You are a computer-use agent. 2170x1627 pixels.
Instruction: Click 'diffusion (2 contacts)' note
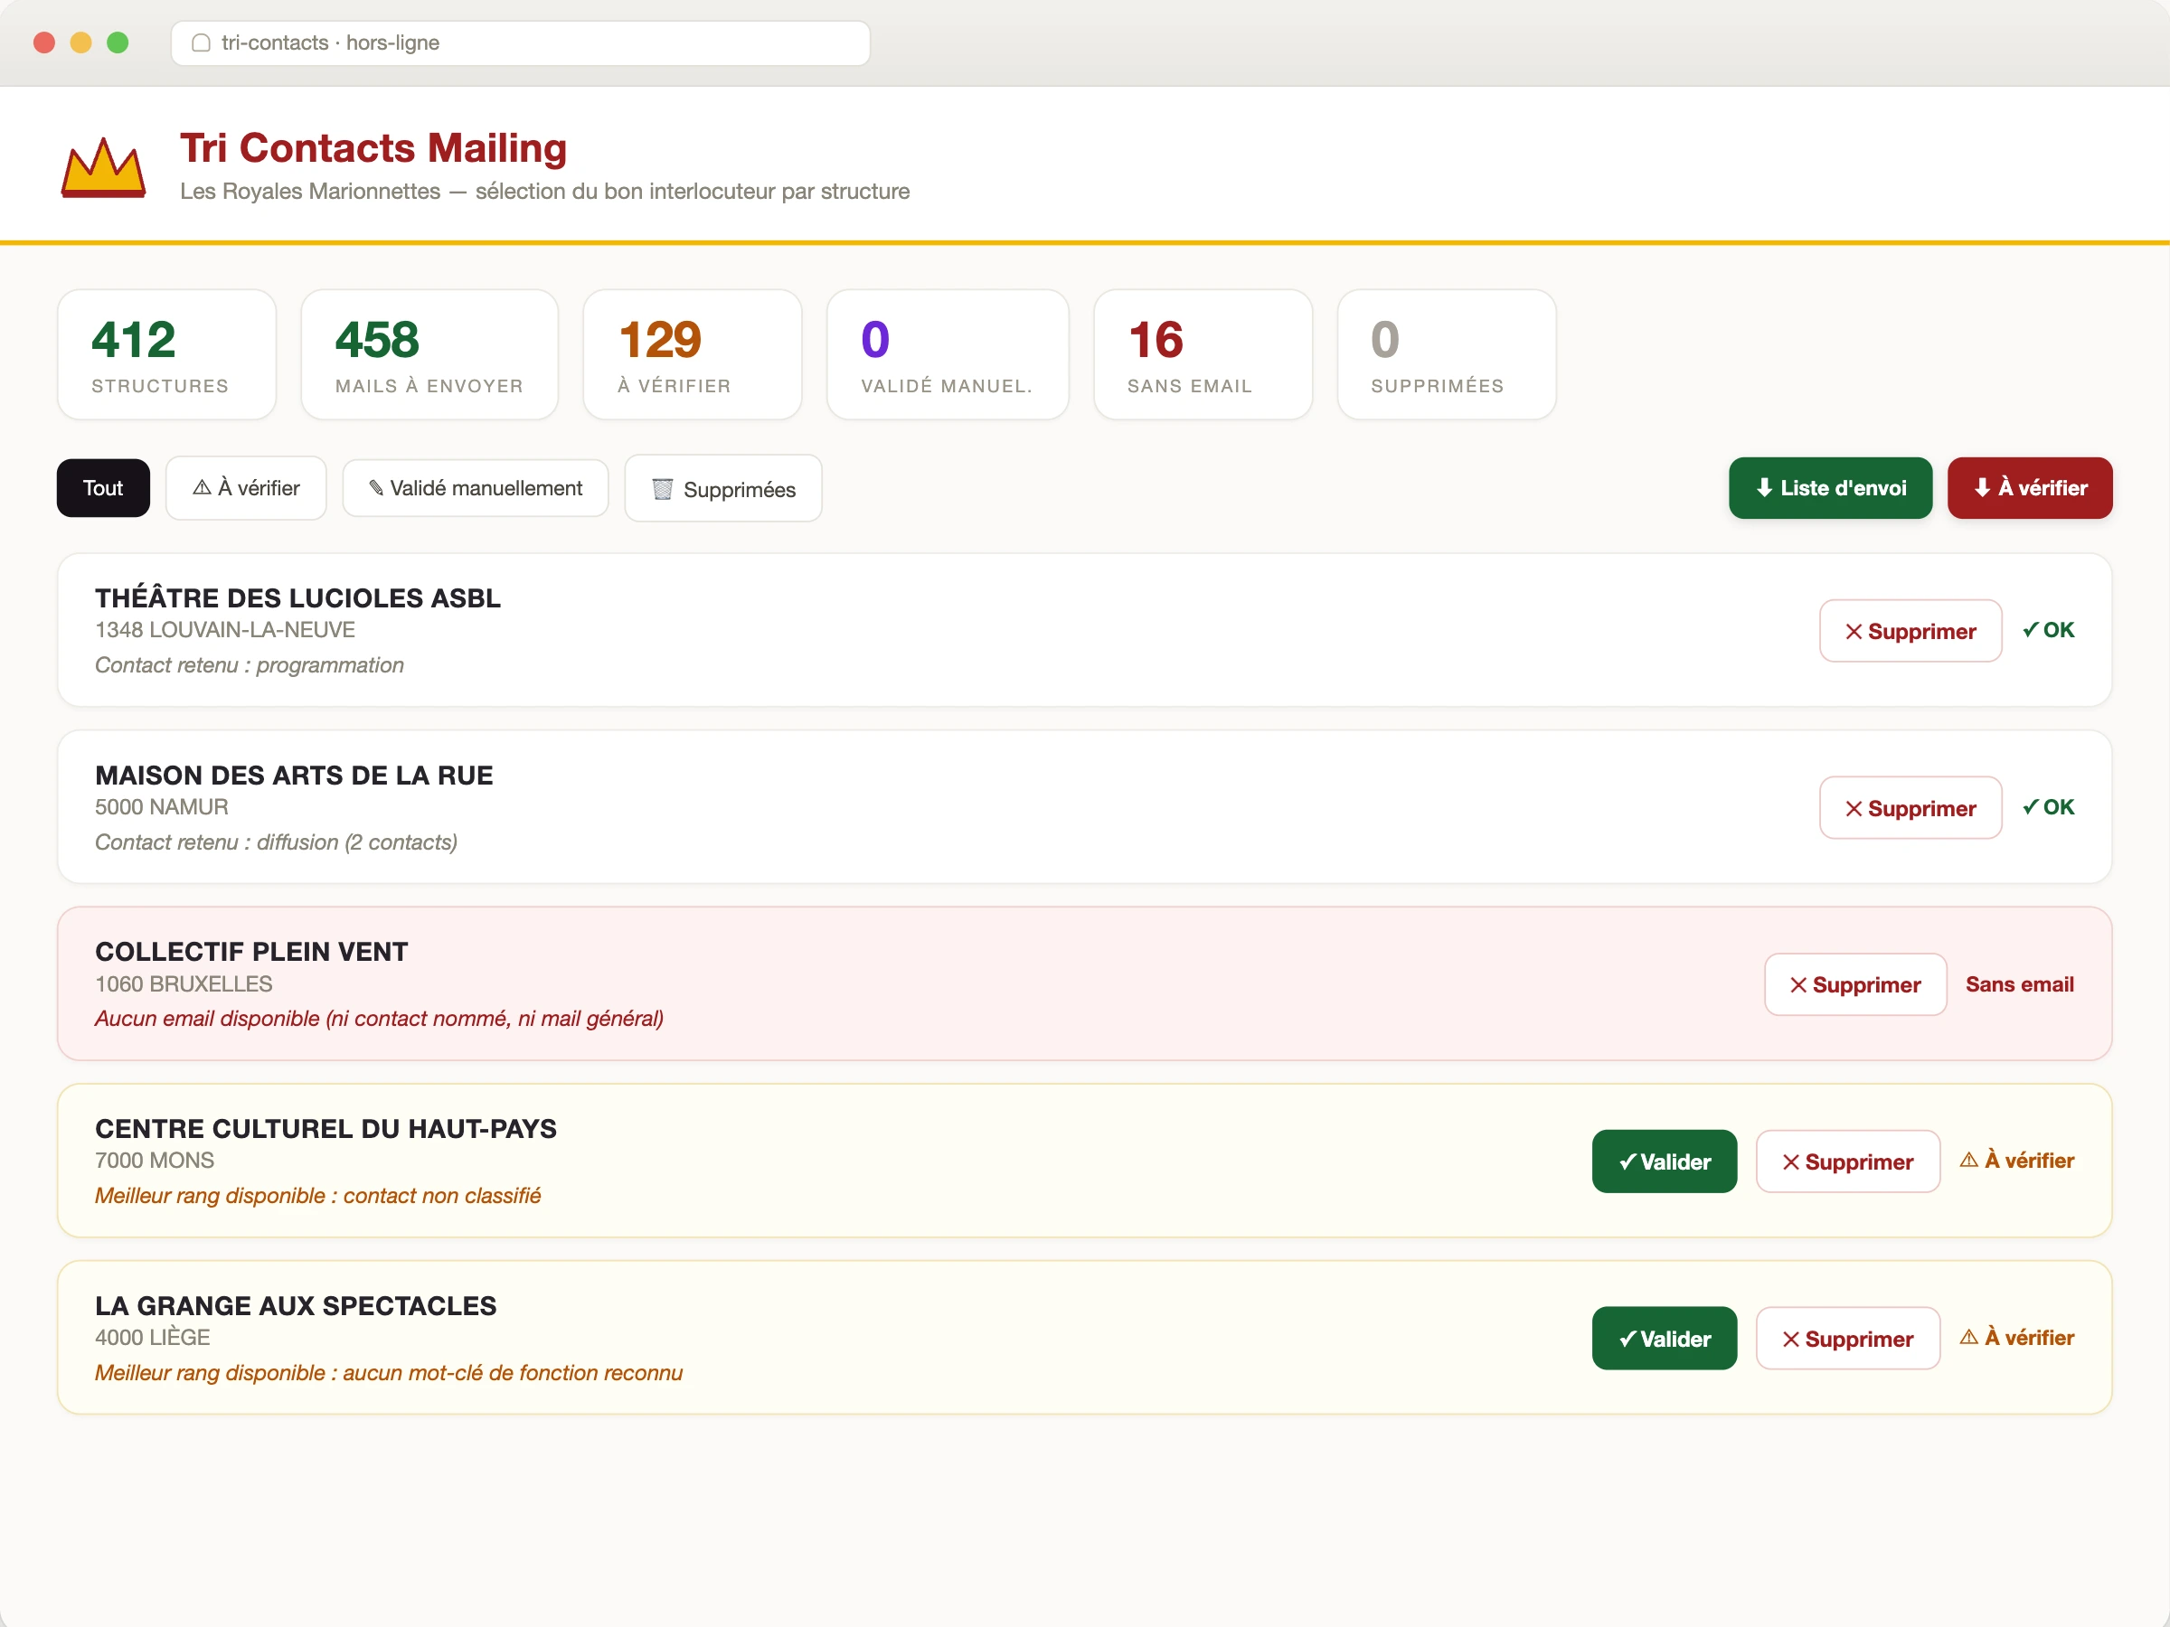(357, 842)
